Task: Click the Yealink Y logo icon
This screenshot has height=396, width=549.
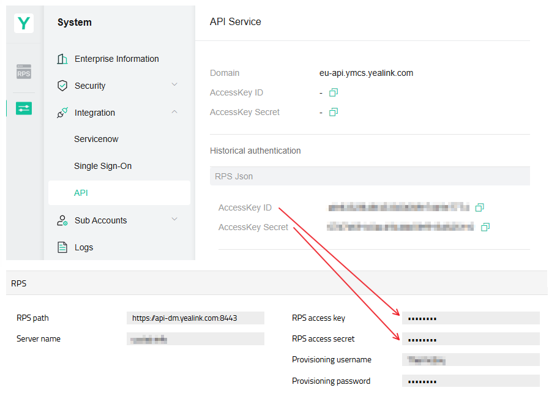Action: [x=24, y=23]
